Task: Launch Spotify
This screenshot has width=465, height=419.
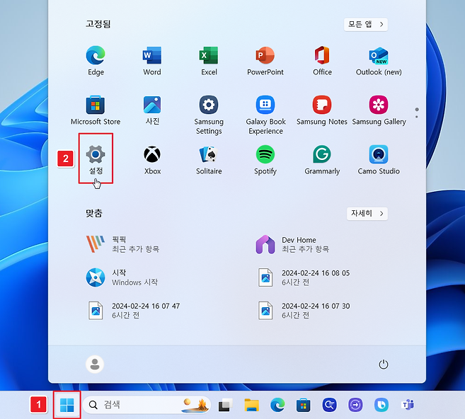Action: [265, 160]
